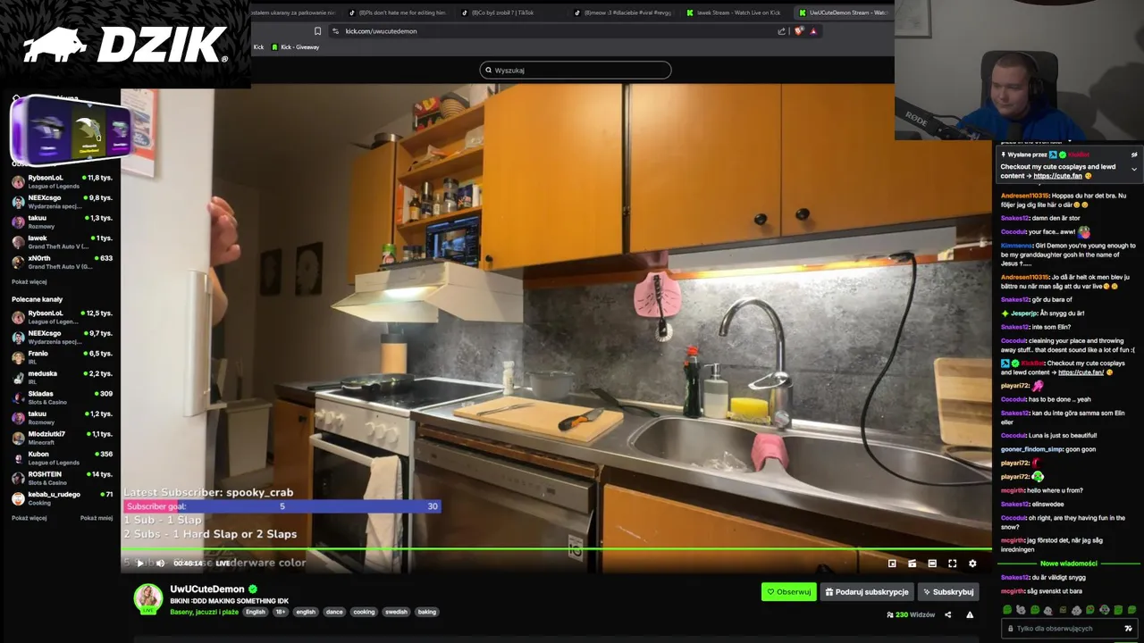The width and height of the screenshot is (1144, 643).
Task: Open the https://cute.fan link in pinned message
Action: point(1057,176)
